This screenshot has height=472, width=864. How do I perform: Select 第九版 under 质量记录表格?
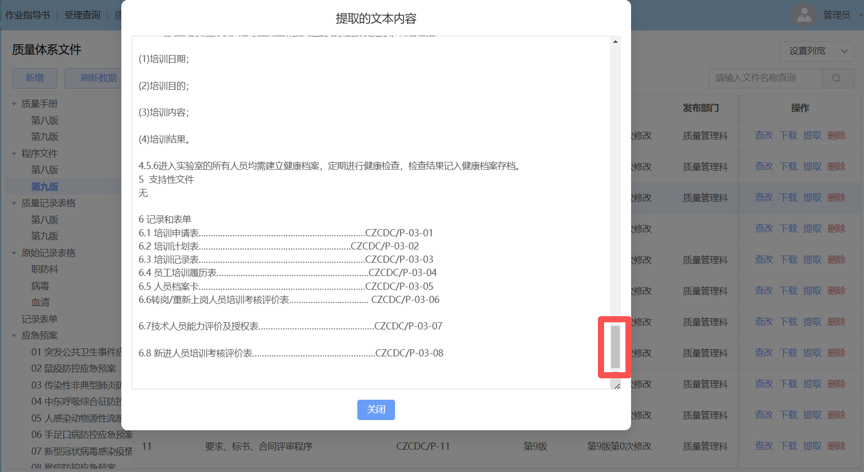[45, 236]
